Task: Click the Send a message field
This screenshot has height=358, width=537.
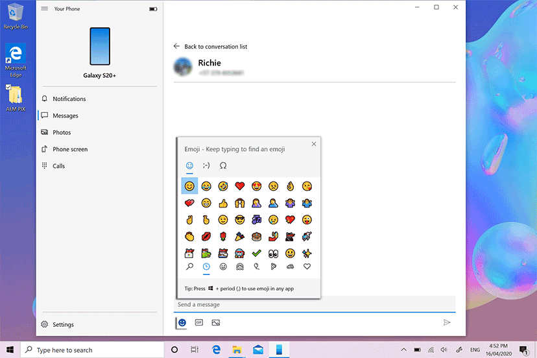Action: (315, 304)
